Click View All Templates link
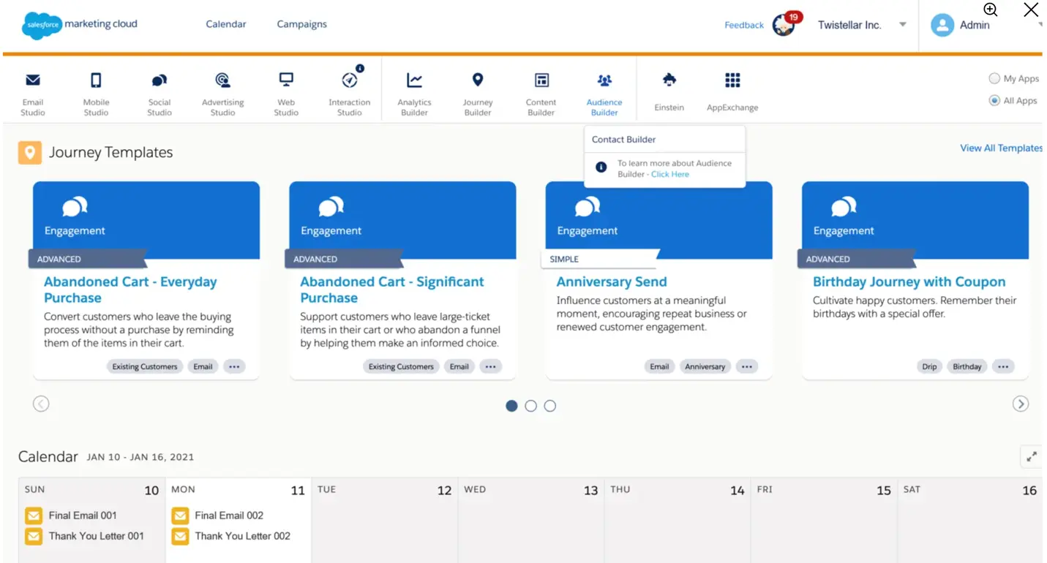The width and height of the screenshot is (1047, 563). (1001, 148)
